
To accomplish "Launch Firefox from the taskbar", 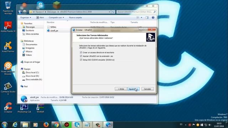I will click(46, 125).
